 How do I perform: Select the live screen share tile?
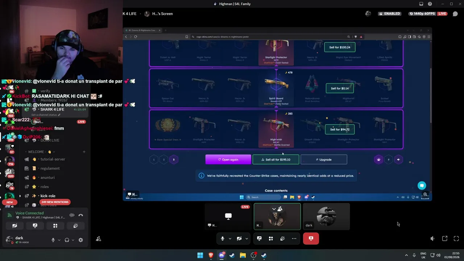click(x=228, y=216)
